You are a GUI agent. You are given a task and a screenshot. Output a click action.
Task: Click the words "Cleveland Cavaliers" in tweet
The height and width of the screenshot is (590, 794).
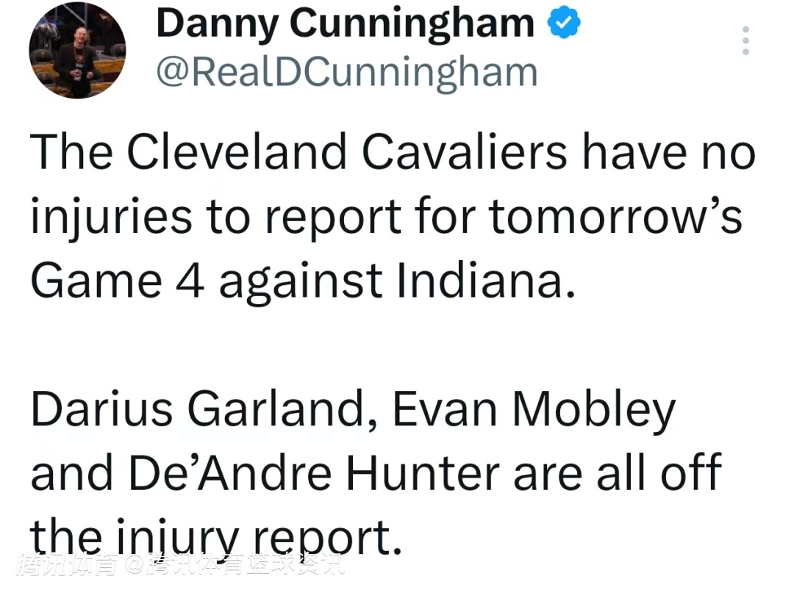click(347, 152)
